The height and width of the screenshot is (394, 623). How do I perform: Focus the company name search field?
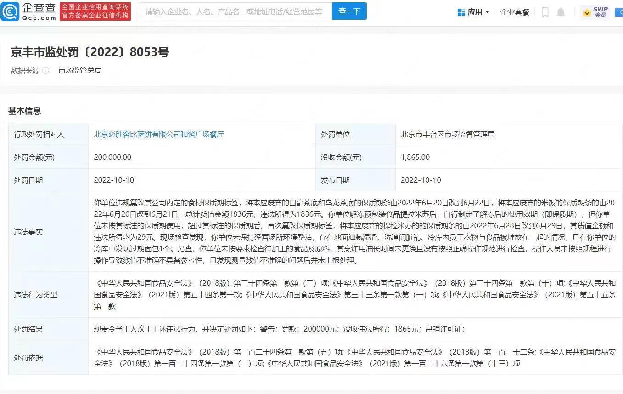(235, 11)
